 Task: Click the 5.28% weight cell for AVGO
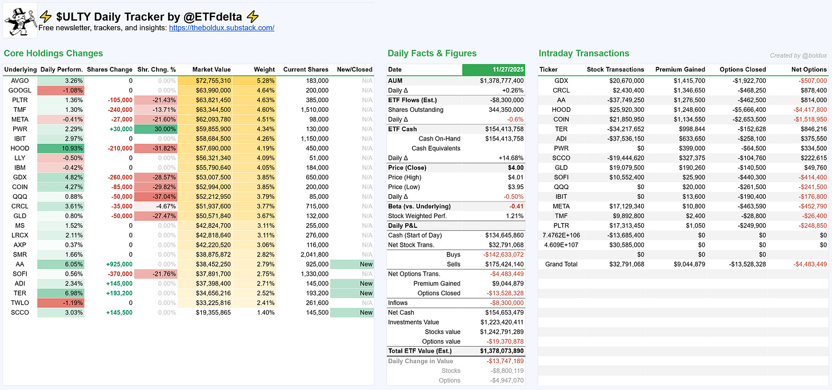point(255,81)
